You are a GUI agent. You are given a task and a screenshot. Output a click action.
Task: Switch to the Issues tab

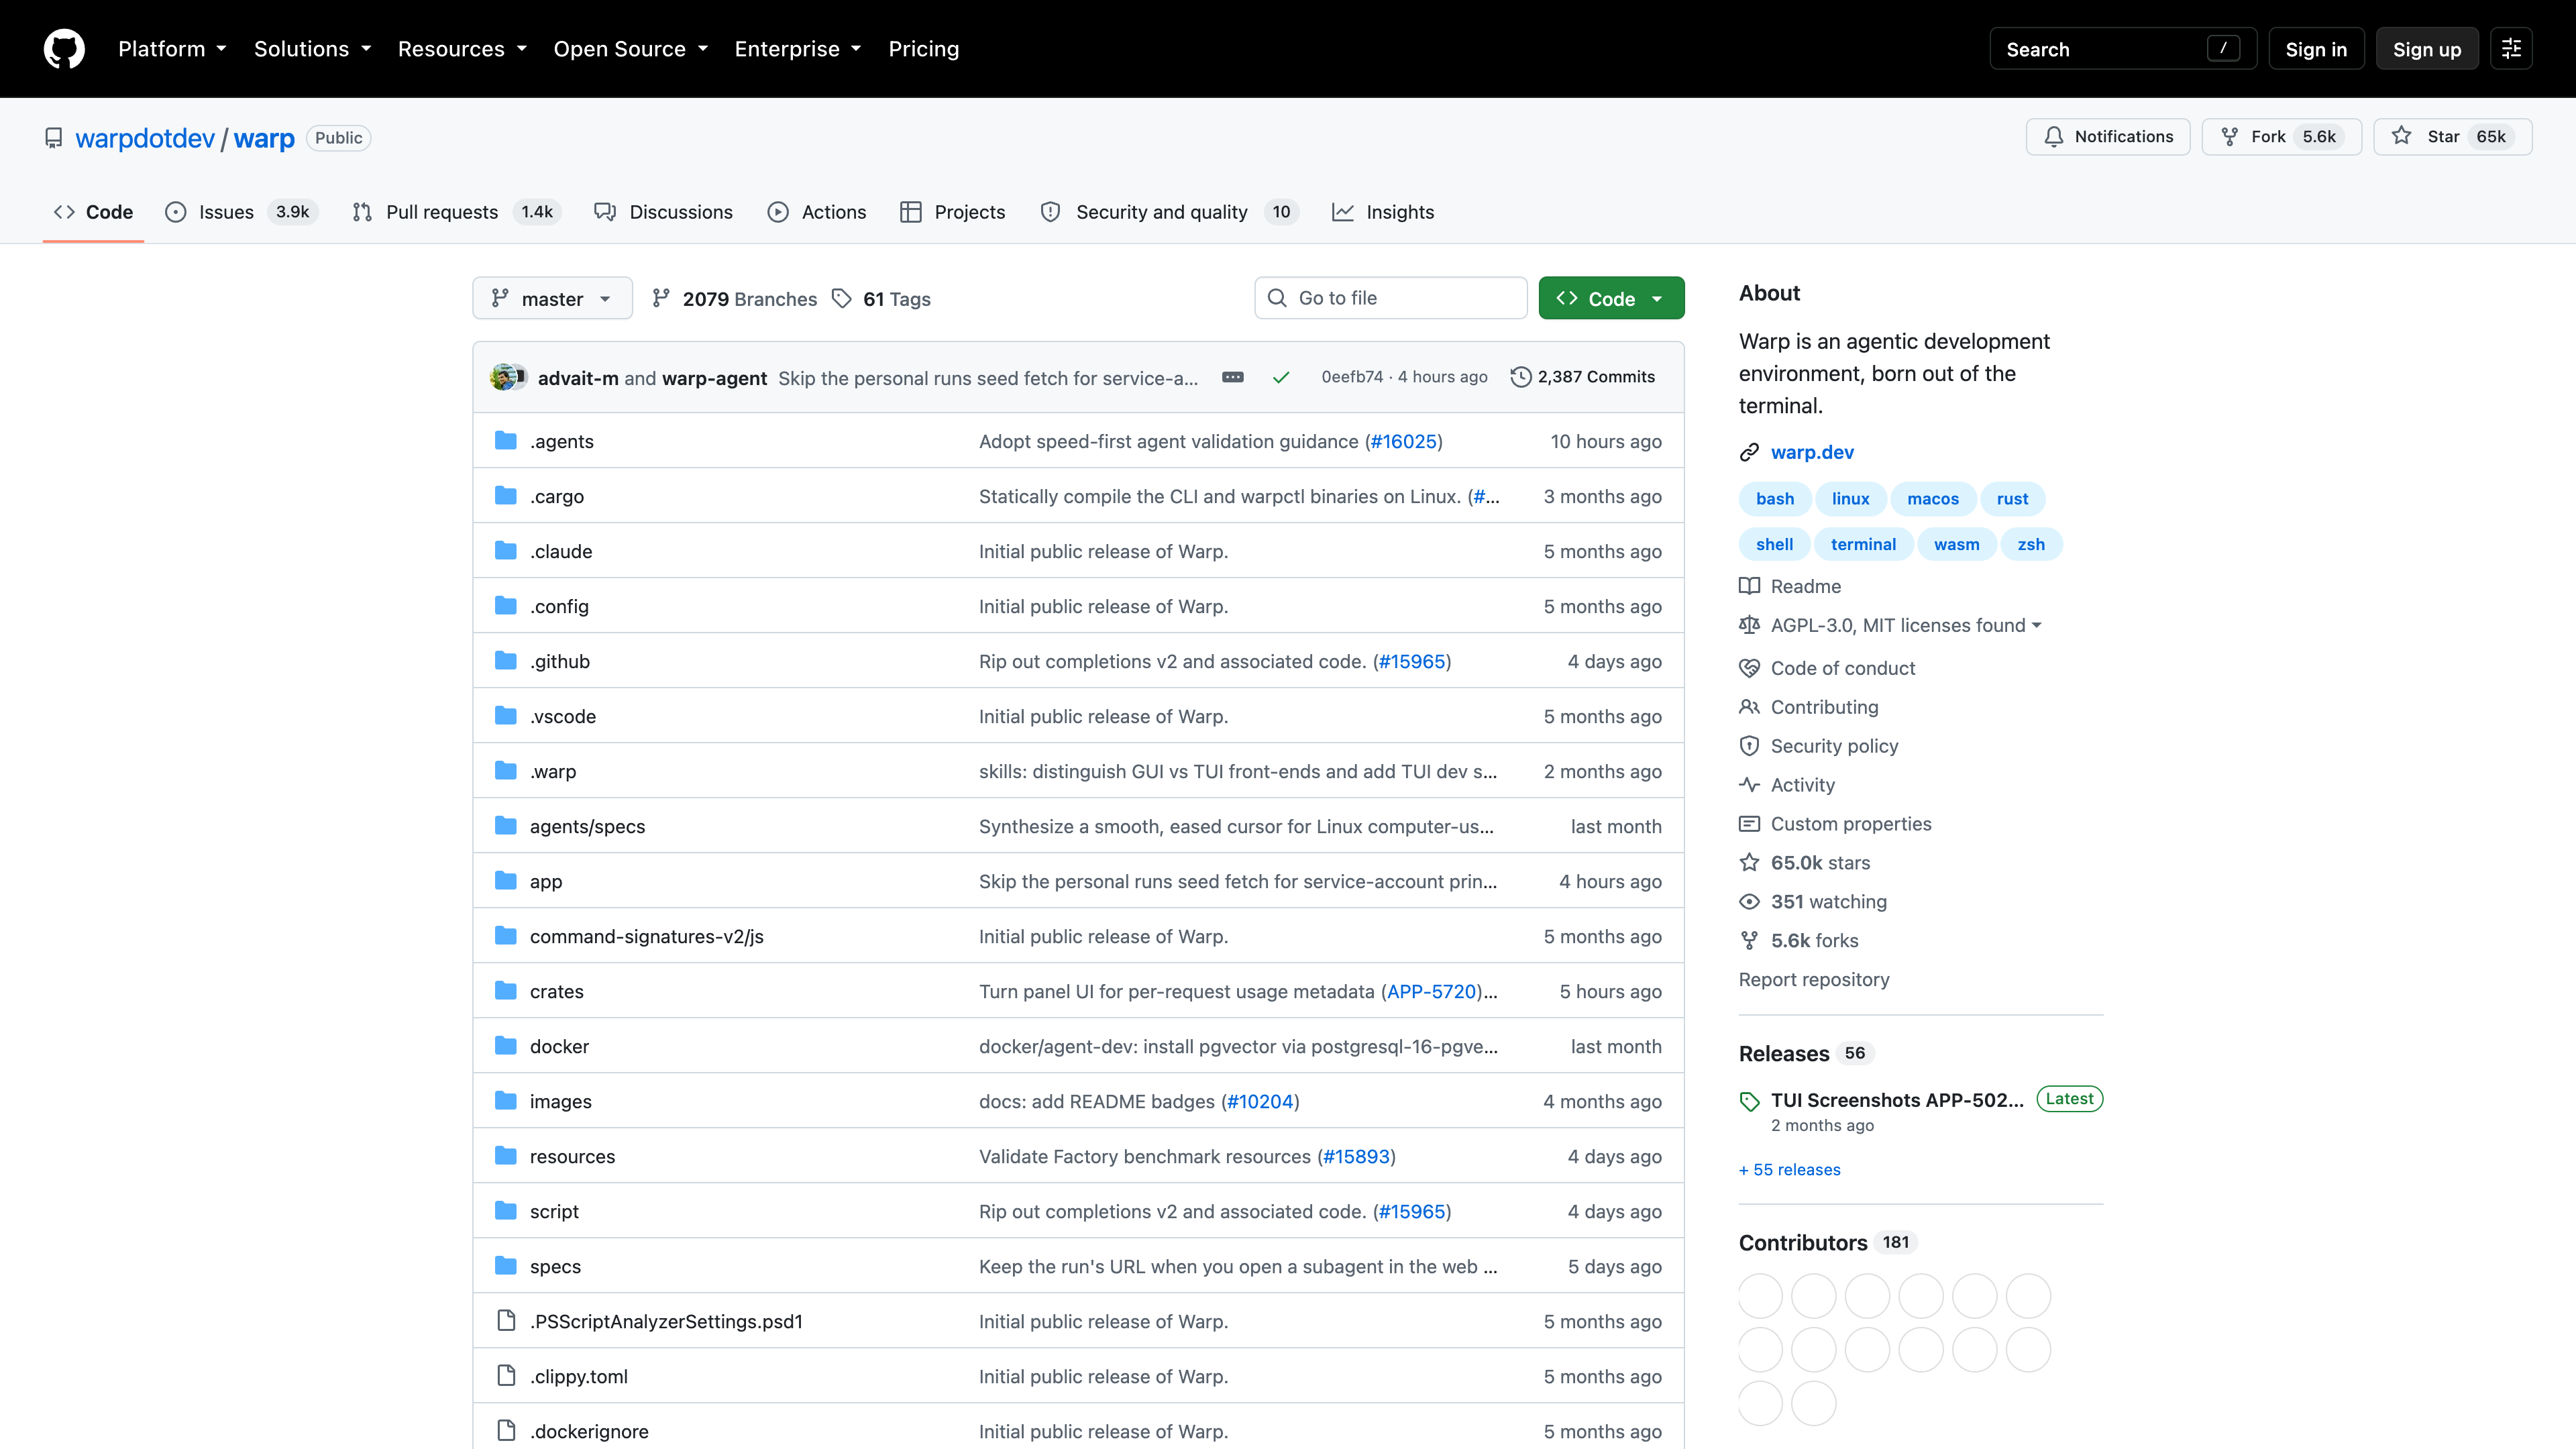coord(241,212)
